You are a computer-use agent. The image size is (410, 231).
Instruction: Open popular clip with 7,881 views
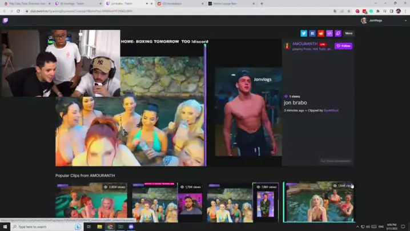click(x=243, y=202)
